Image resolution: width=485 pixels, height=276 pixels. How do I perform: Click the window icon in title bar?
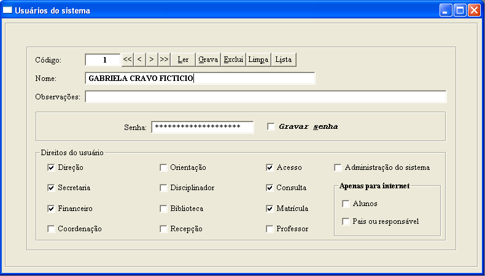[x=8, y=10]
